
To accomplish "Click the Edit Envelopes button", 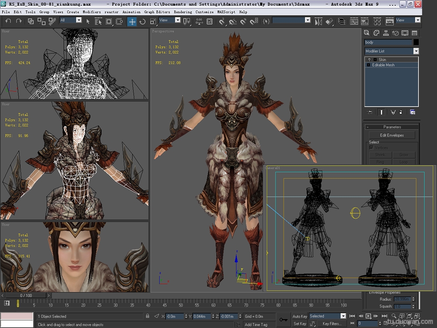I will point(392,135).
